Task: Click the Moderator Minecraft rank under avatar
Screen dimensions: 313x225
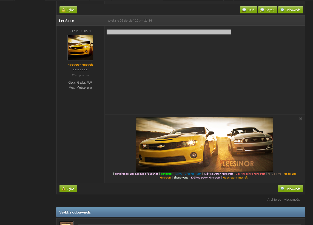Action: point(80,65)
